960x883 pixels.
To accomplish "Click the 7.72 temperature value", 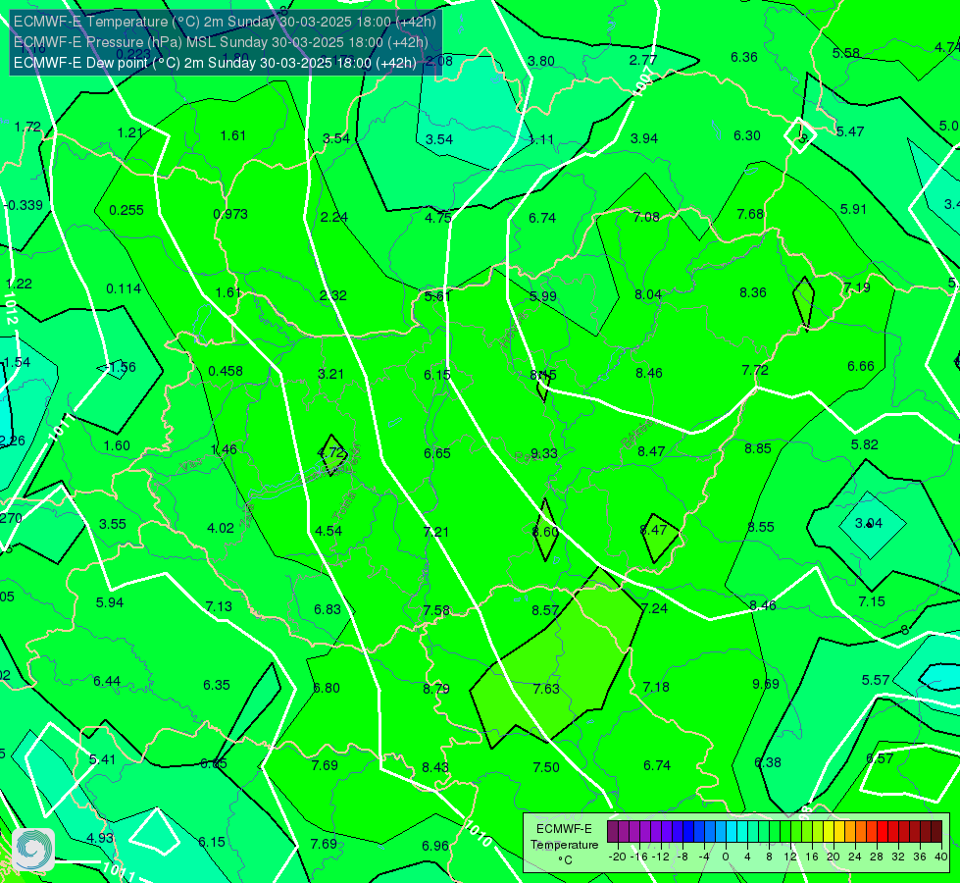I will [x=755, y=370].
